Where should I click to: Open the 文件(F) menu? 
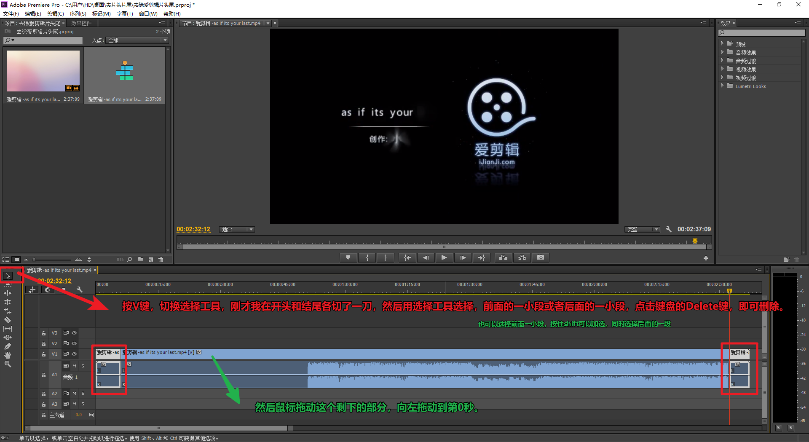[x=11, y=14]
